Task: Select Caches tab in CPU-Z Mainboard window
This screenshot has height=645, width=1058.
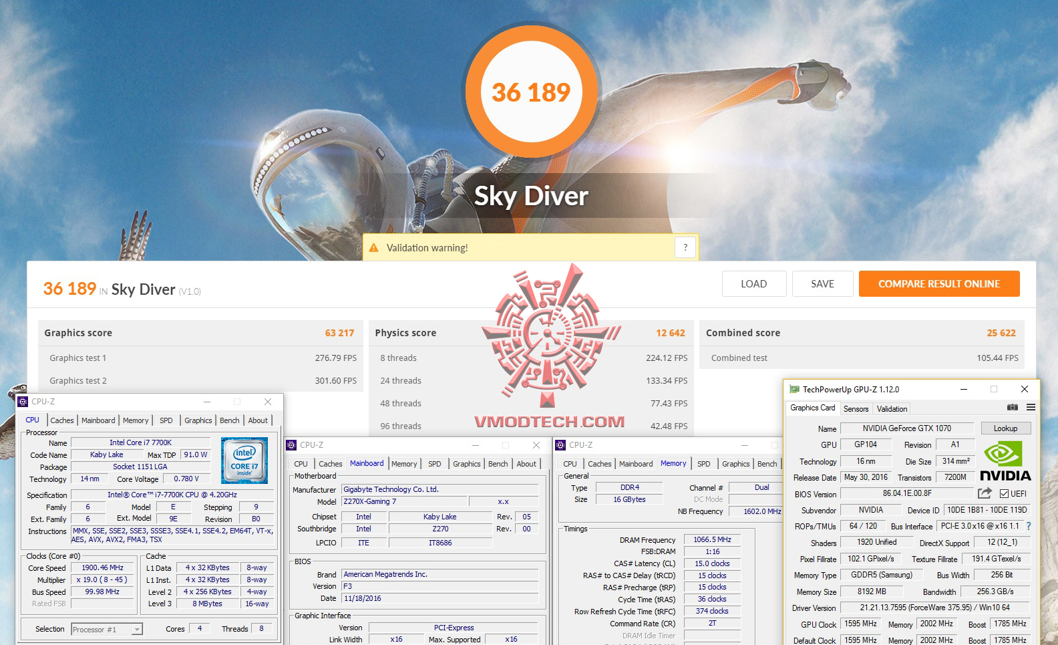Action: (x=331, y=464)
